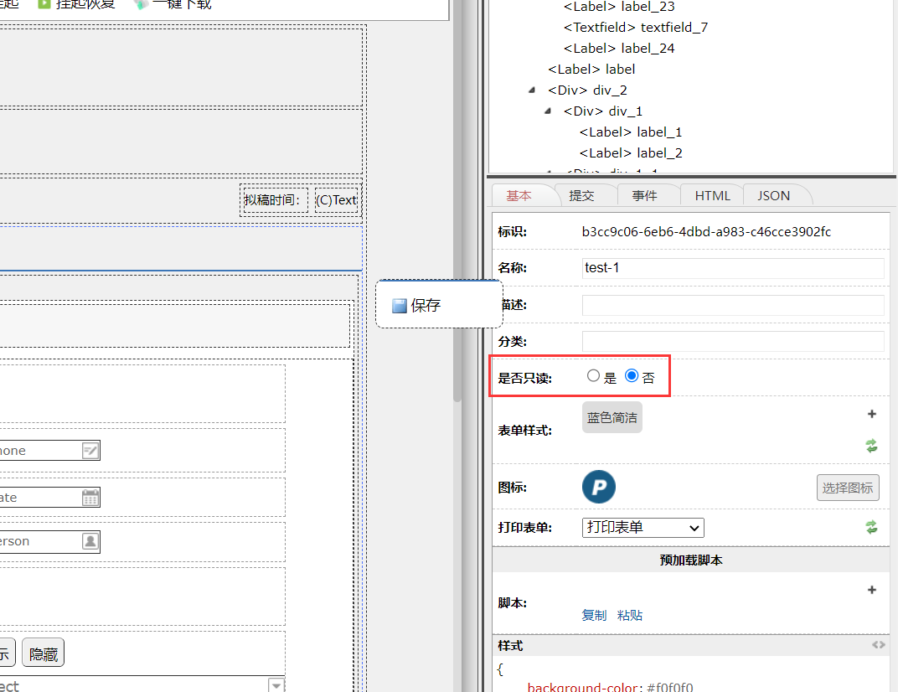Click the 名称 input field
Screen dimensions: 898x692
tap(733, 268)
